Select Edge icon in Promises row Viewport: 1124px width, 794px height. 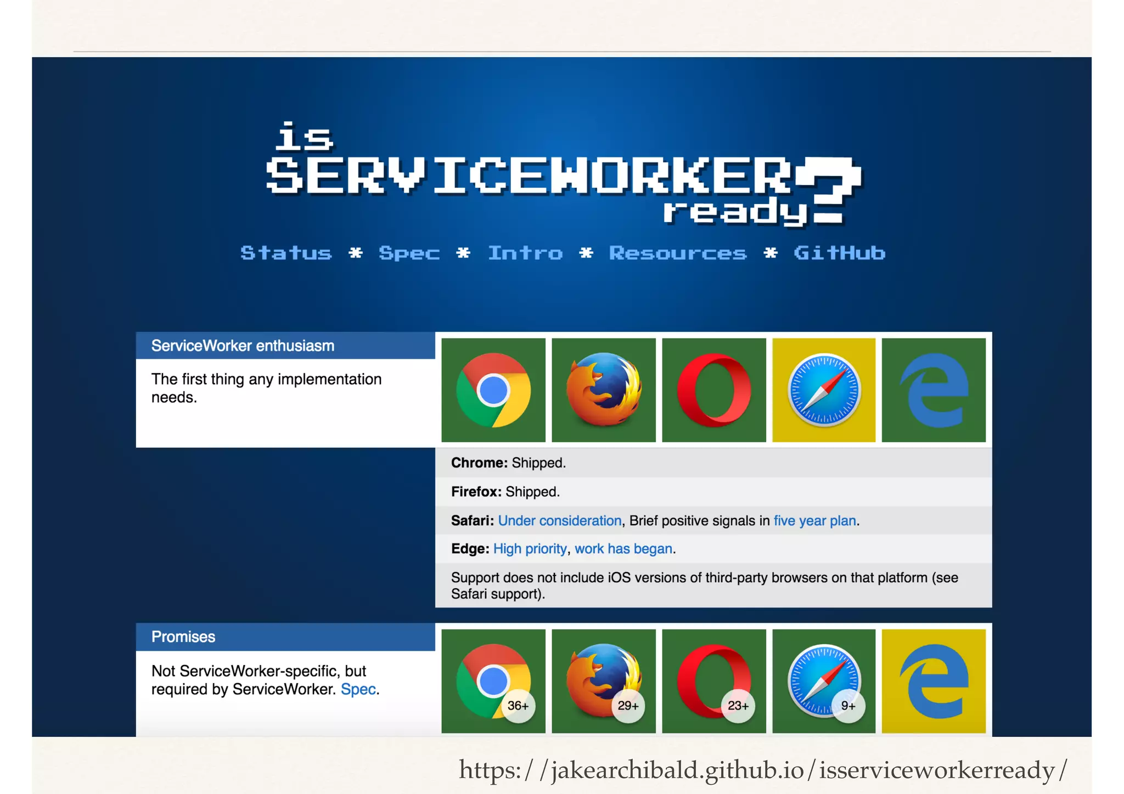tap(934, 681)
